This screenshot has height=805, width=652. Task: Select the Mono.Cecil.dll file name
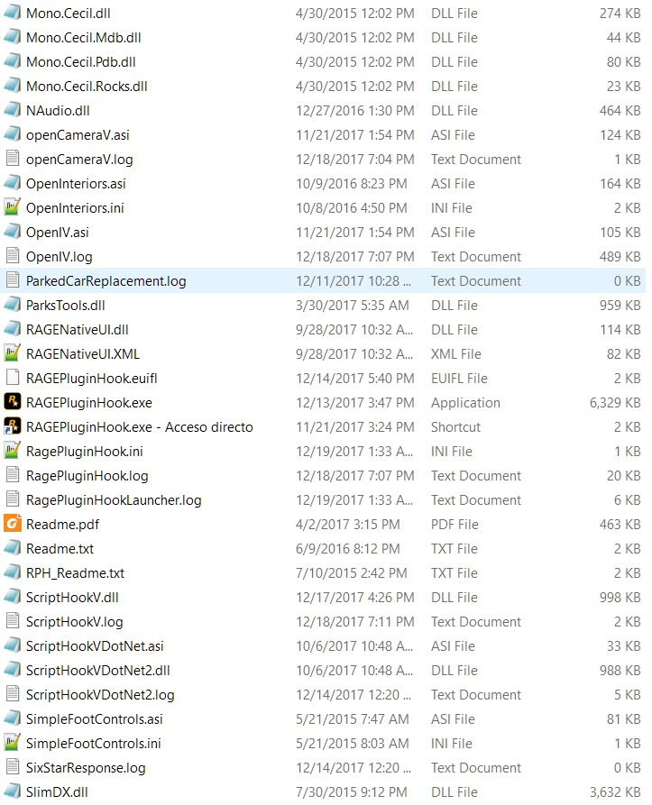click(69, 14)
